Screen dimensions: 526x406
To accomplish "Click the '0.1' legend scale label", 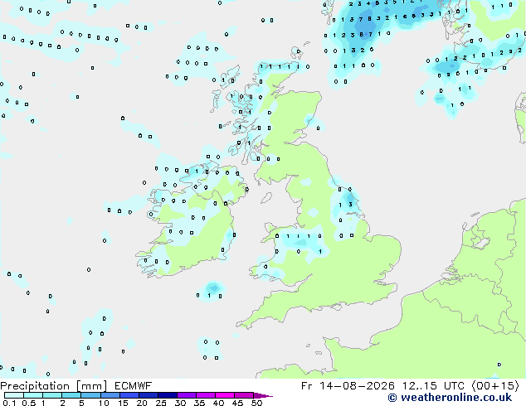I will tap(9, 403).
